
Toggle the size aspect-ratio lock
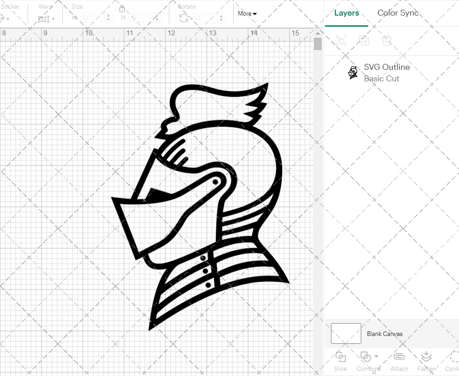(122, 9)
